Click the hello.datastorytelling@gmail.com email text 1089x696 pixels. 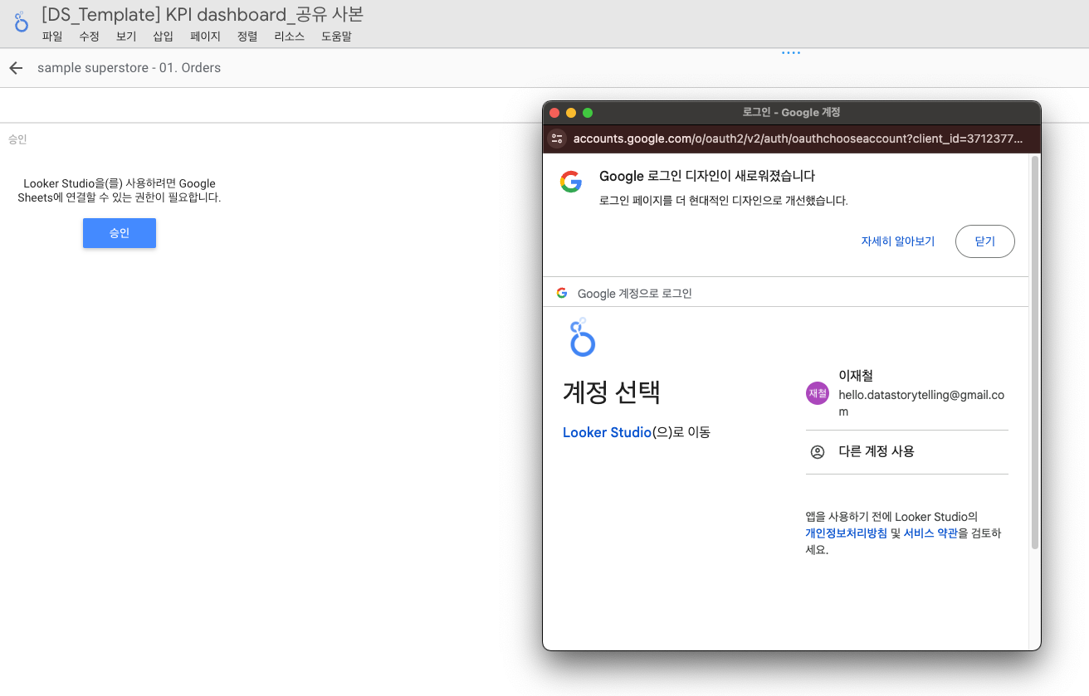click(x=921, y=403)
